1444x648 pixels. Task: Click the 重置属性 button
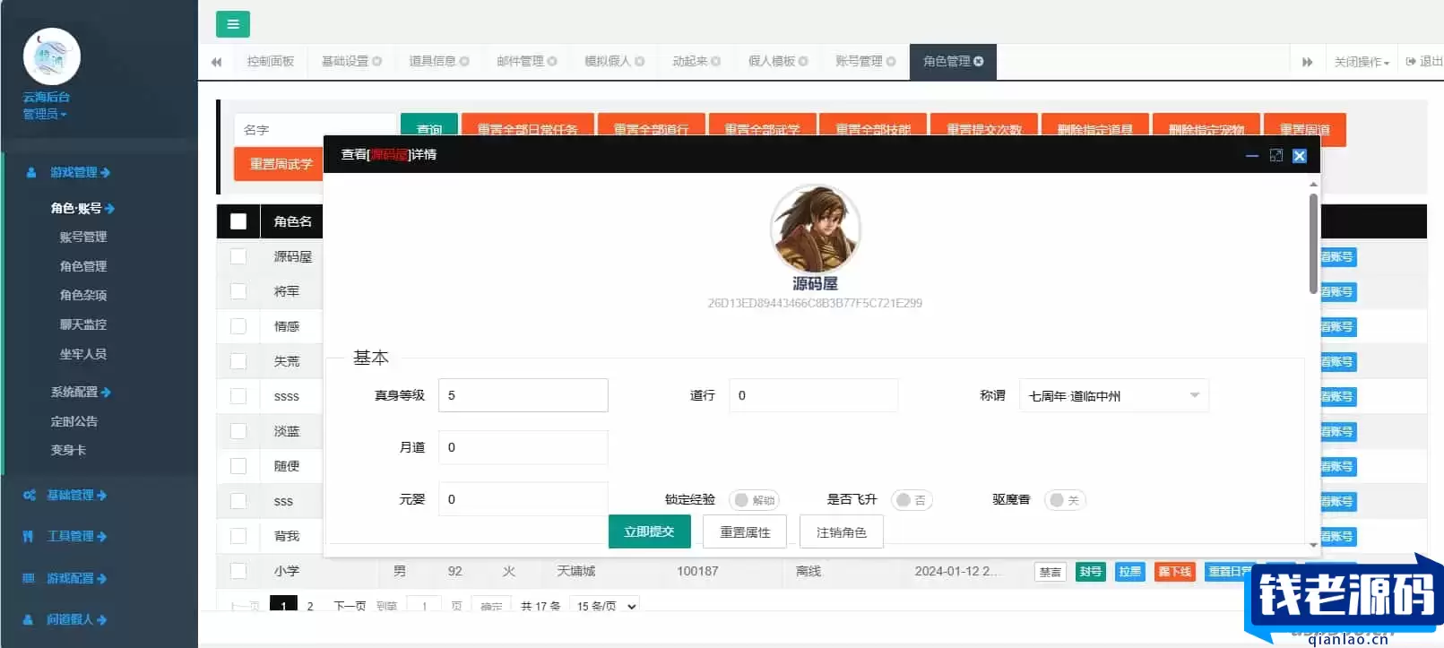coord(745,532)
